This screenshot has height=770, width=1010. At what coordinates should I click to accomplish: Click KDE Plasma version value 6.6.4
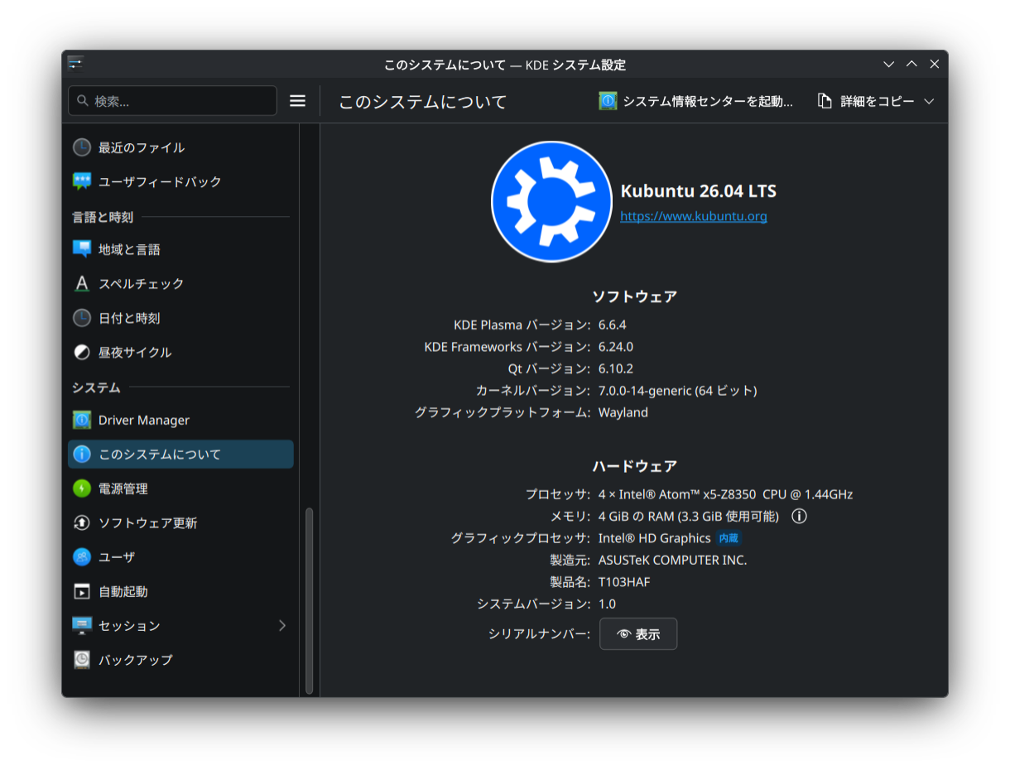click(613, 325)
